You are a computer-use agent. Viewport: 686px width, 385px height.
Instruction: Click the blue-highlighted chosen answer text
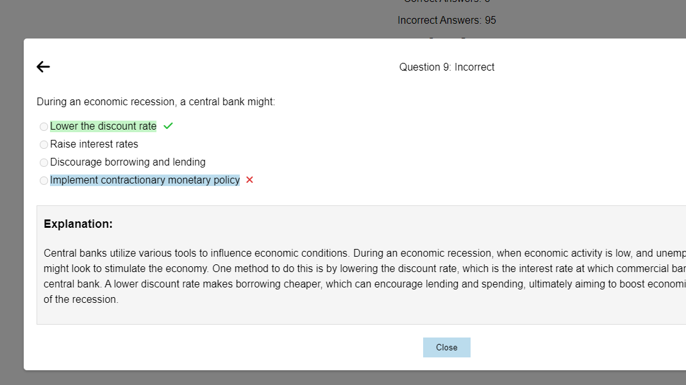point(145,180)
